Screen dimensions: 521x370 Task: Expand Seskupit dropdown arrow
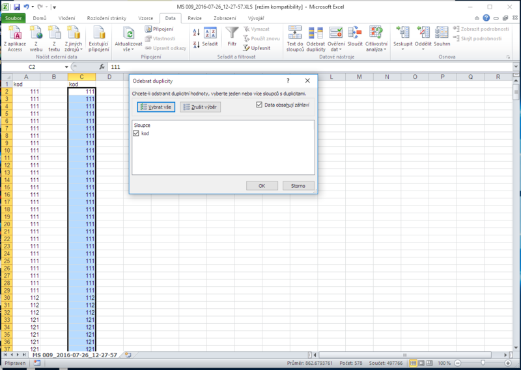click(x=402, y=49)
